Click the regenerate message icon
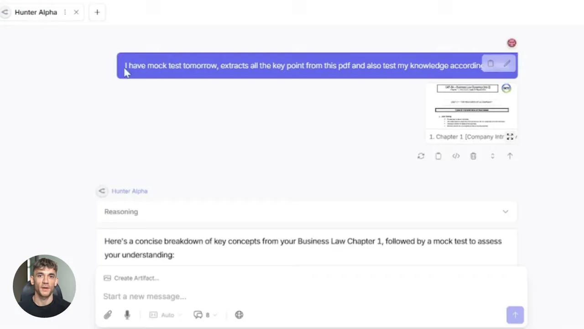 [x=421, y=156]
